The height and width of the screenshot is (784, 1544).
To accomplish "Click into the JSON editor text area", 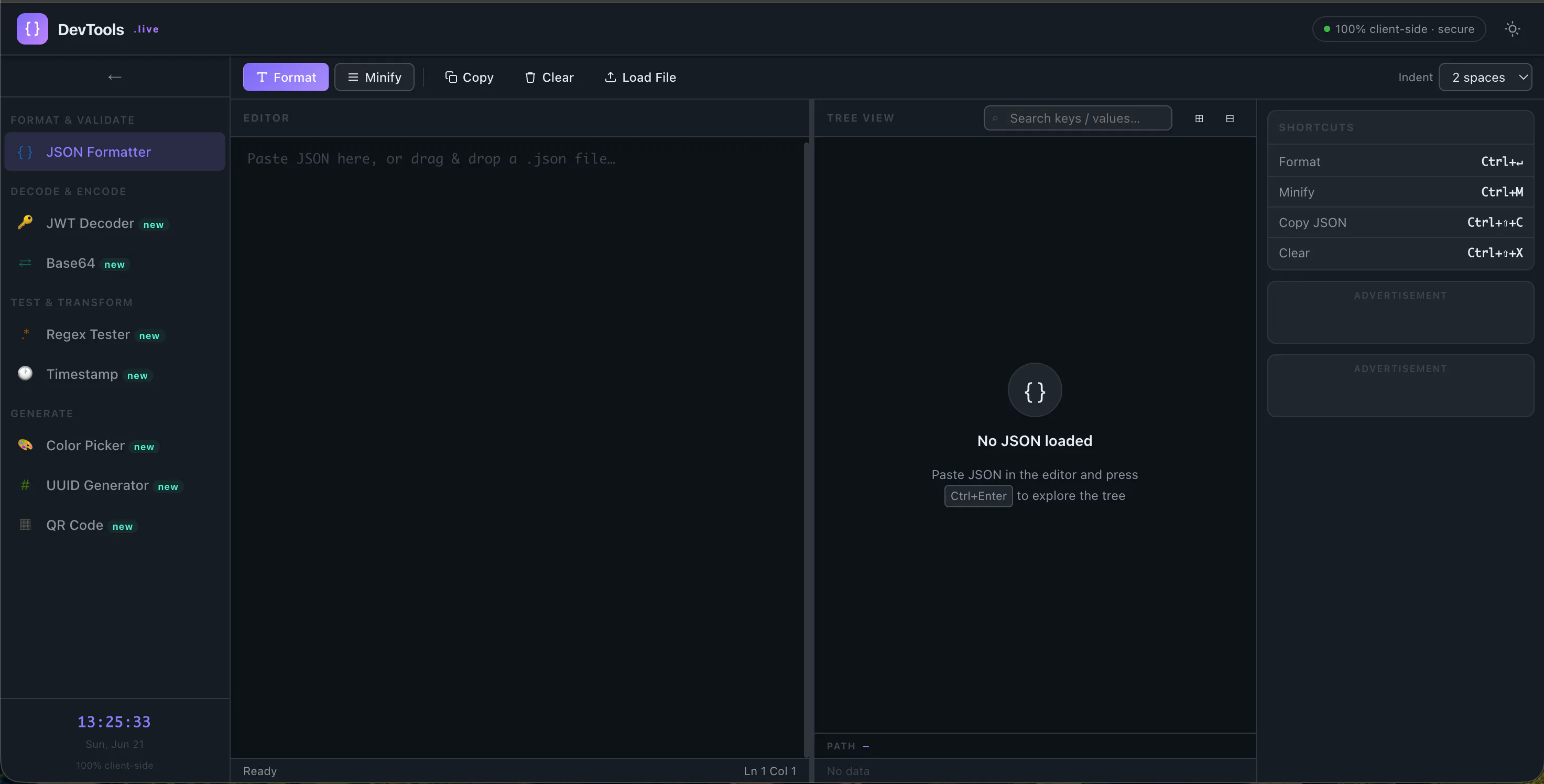I will [518, 447].
